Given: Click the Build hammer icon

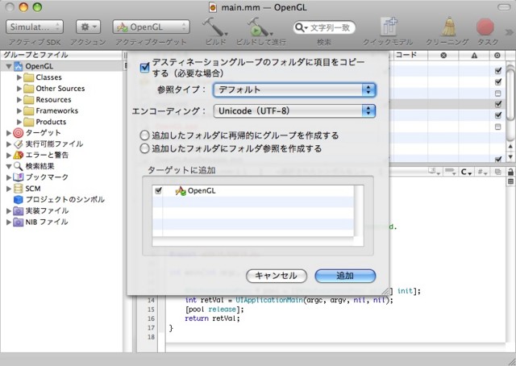Looking at the screenshot, I should pos(215,27).
